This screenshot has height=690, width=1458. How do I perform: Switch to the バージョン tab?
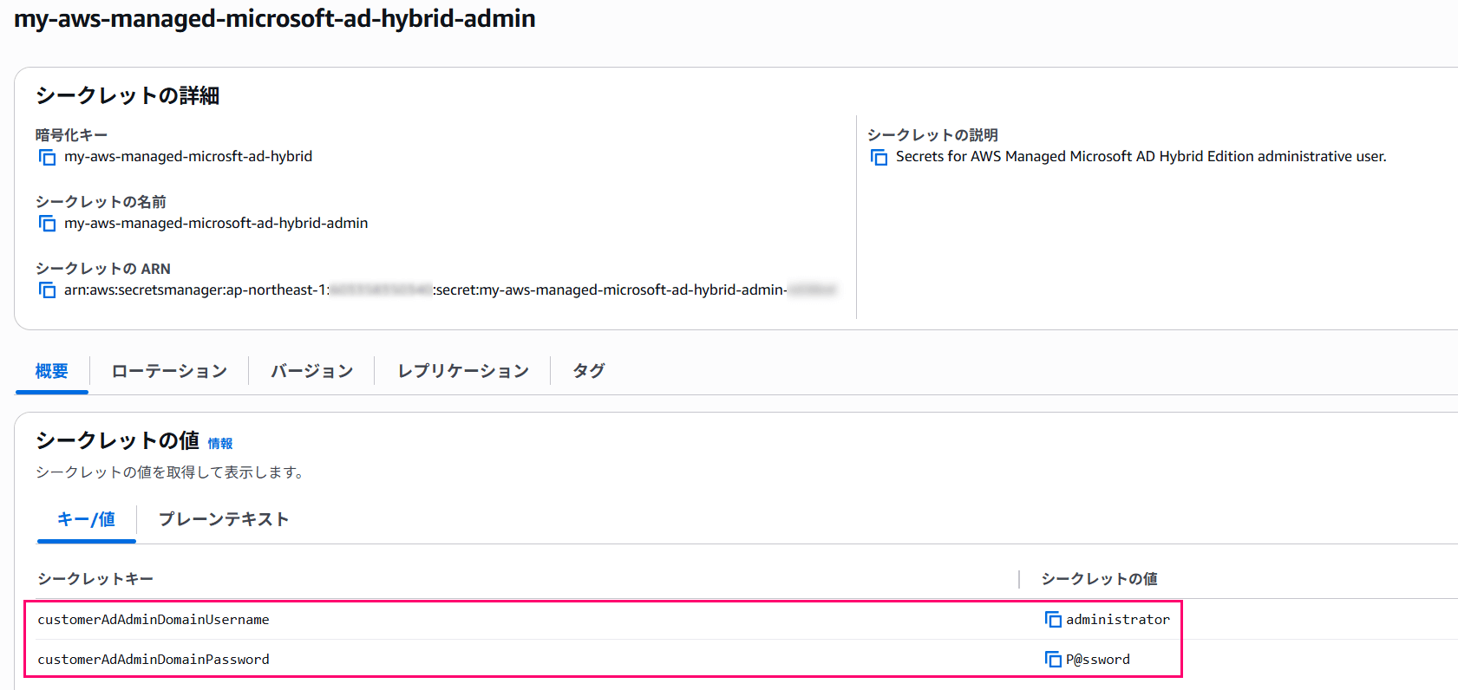312,371
